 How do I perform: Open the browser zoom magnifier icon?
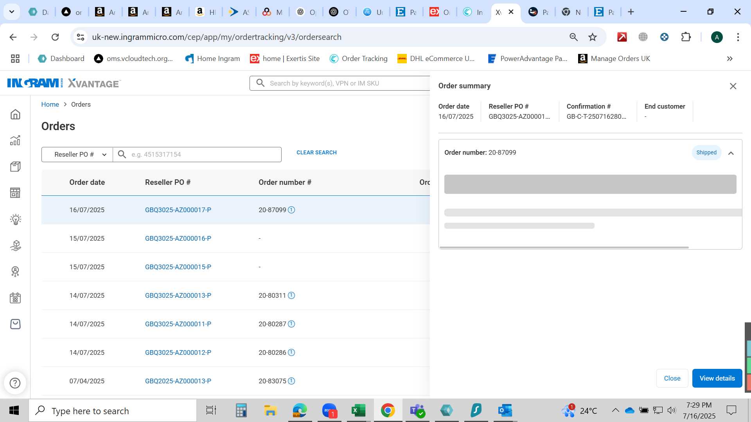click(573, 37)
